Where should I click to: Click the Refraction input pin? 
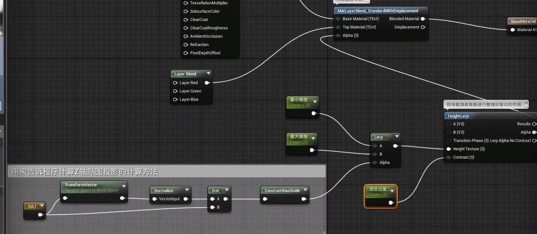186,45
